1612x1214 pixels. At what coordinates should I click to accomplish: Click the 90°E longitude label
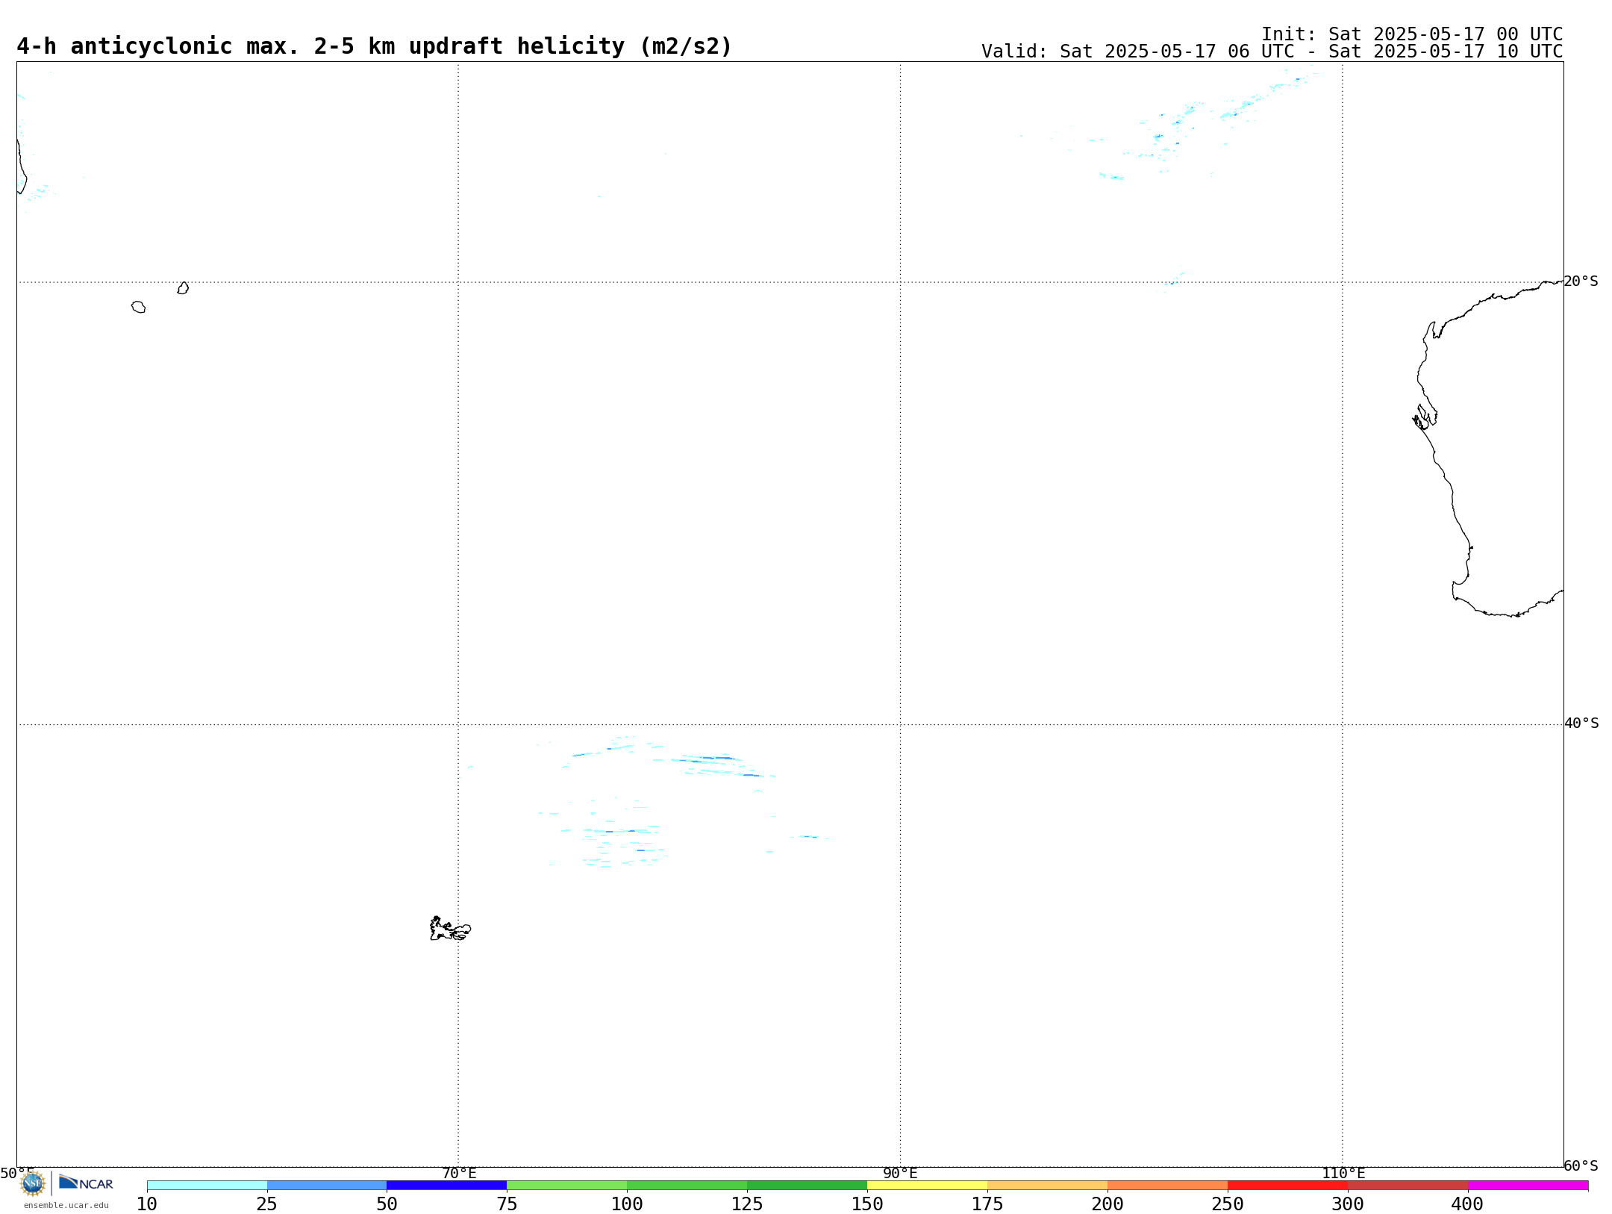[x=901, y=1173]
